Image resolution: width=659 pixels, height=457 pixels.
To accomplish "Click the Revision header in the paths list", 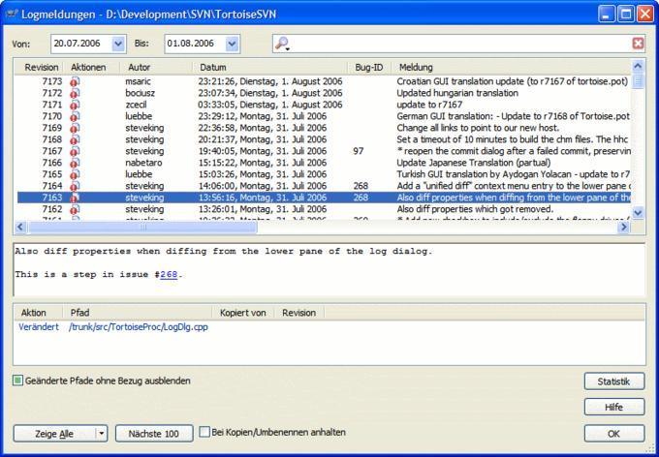I will coord(299,313).
